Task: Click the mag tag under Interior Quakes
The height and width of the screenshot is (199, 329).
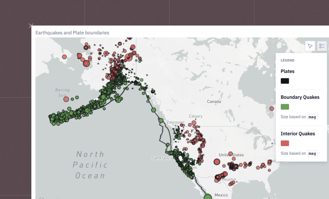Action: (x=312, y=153)
